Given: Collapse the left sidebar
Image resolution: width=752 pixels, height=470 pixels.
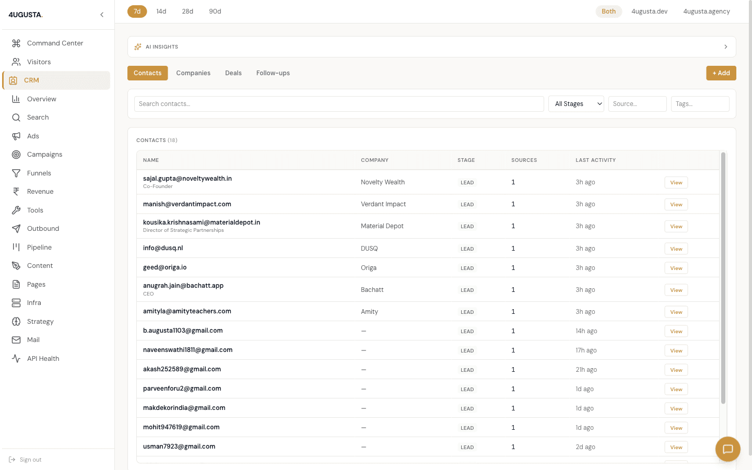Looking at the screenshot, I should (102, 15).
